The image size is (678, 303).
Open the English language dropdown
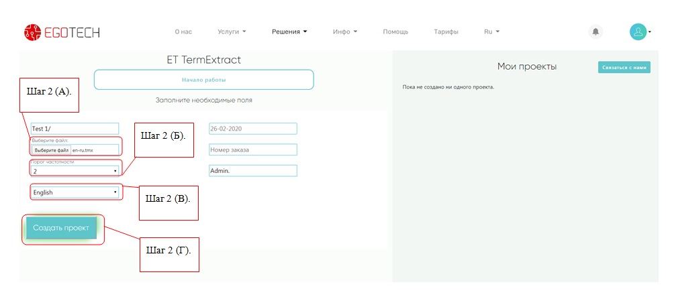coord(75,192)
